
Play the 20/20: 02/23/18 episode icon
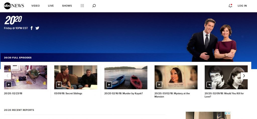coord(9,84)
